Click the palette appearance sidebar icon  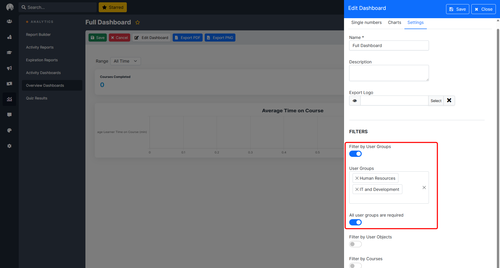click(9, 130)
